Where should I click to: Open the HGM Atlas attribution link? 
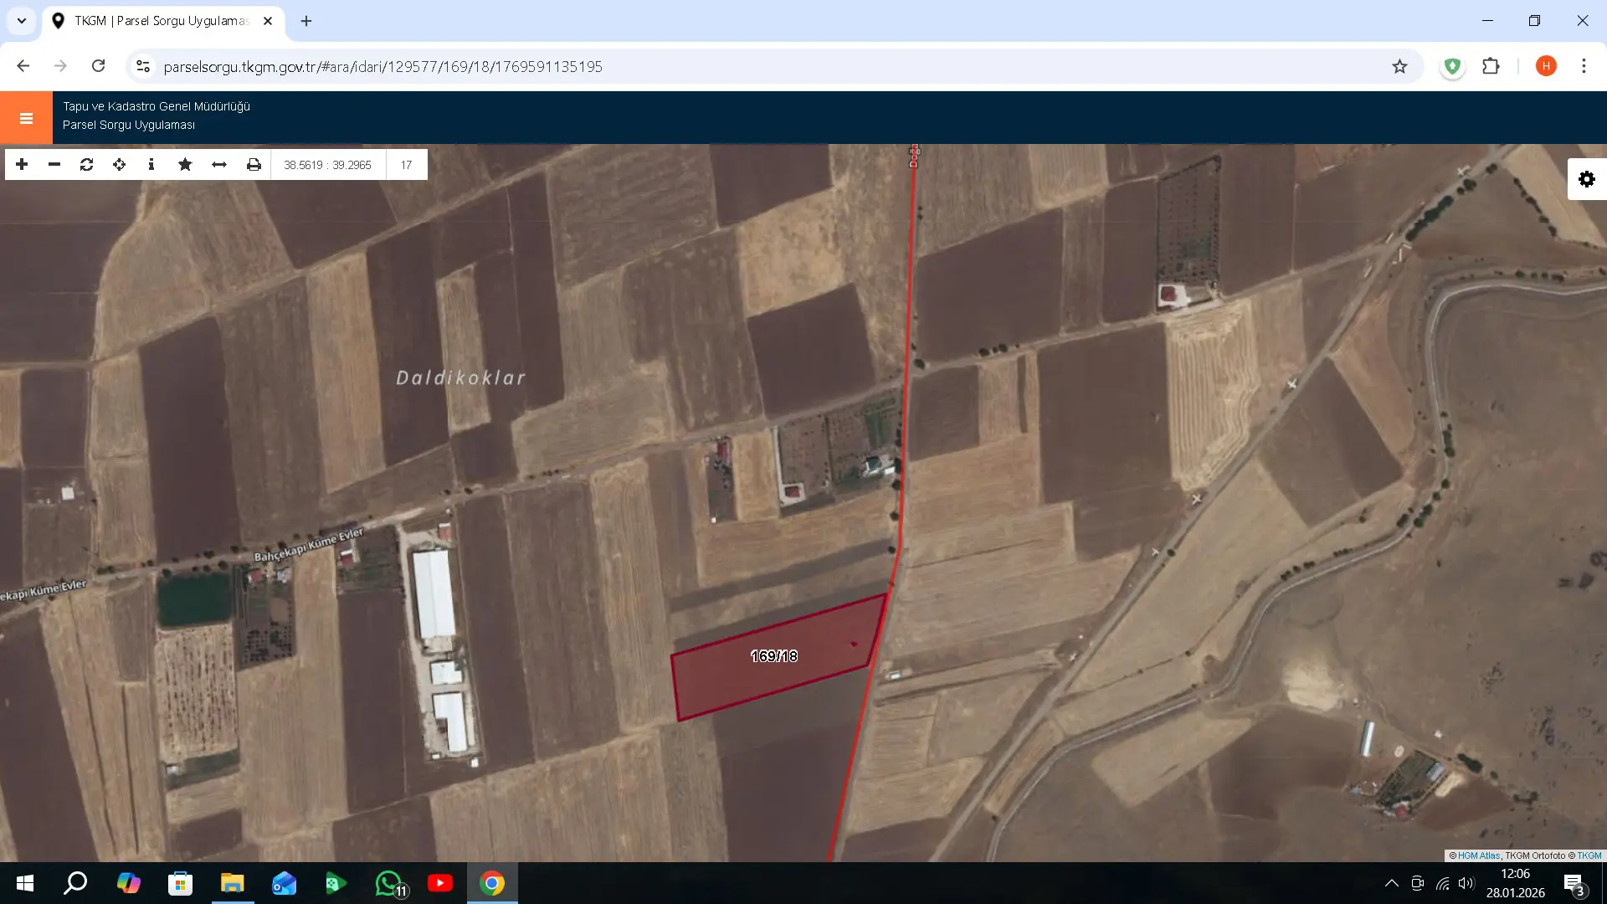tap(1479, 855)
